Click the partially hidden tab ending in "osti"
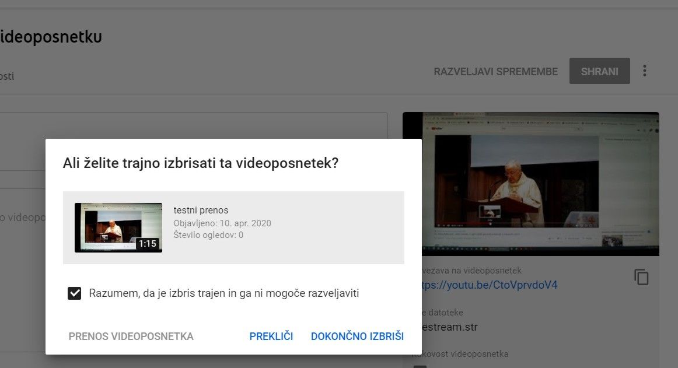678x368 pixels. (7, 76)
